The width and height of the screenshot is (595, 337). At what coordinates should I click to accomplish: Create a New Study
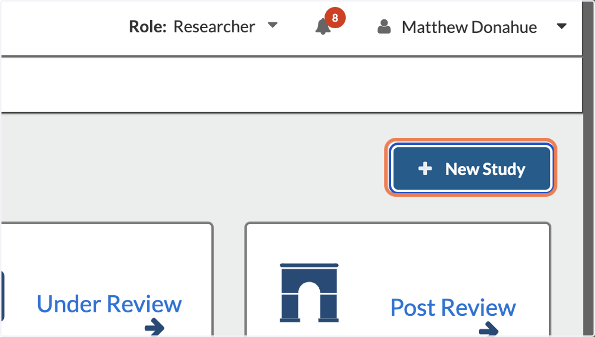(471, 169)
